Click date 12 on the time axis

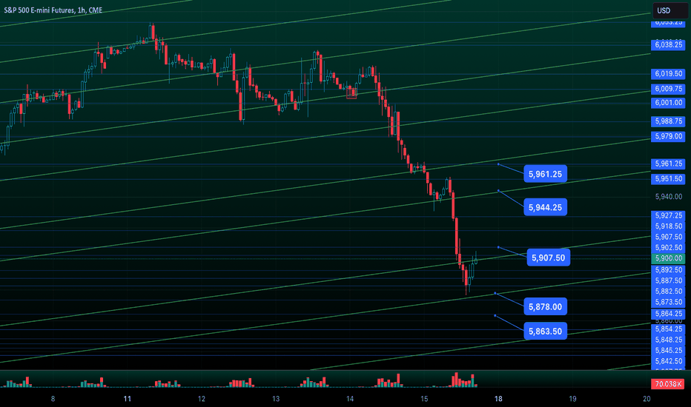tap(202, 399)
